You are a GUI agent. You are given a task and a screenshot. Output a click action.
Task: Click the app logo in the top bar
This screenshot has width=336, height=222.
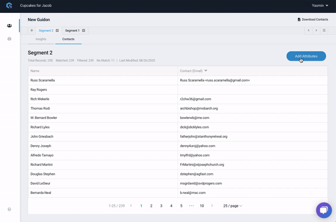pos(9,6)
